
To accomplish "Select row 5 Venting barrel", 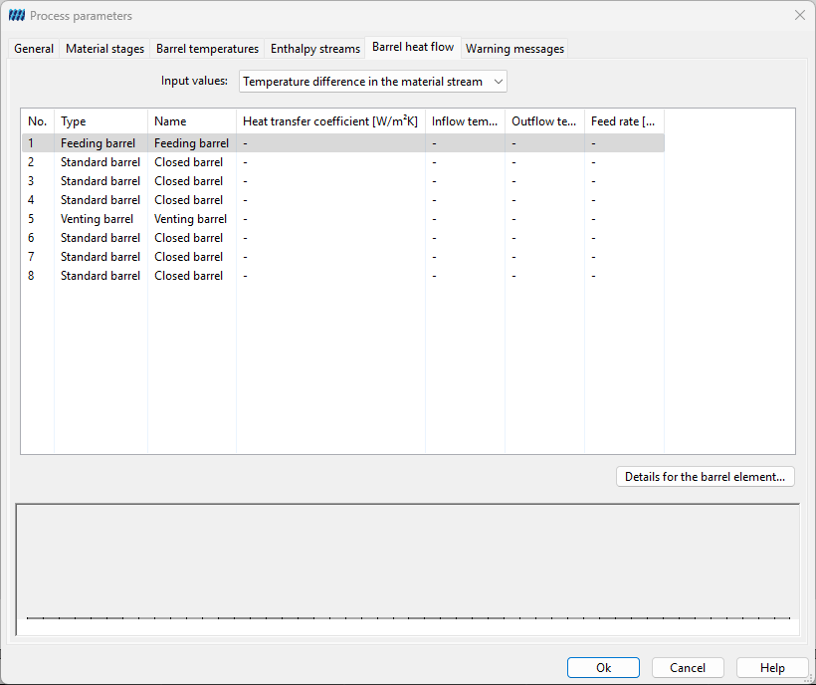I will click(343, 219).
